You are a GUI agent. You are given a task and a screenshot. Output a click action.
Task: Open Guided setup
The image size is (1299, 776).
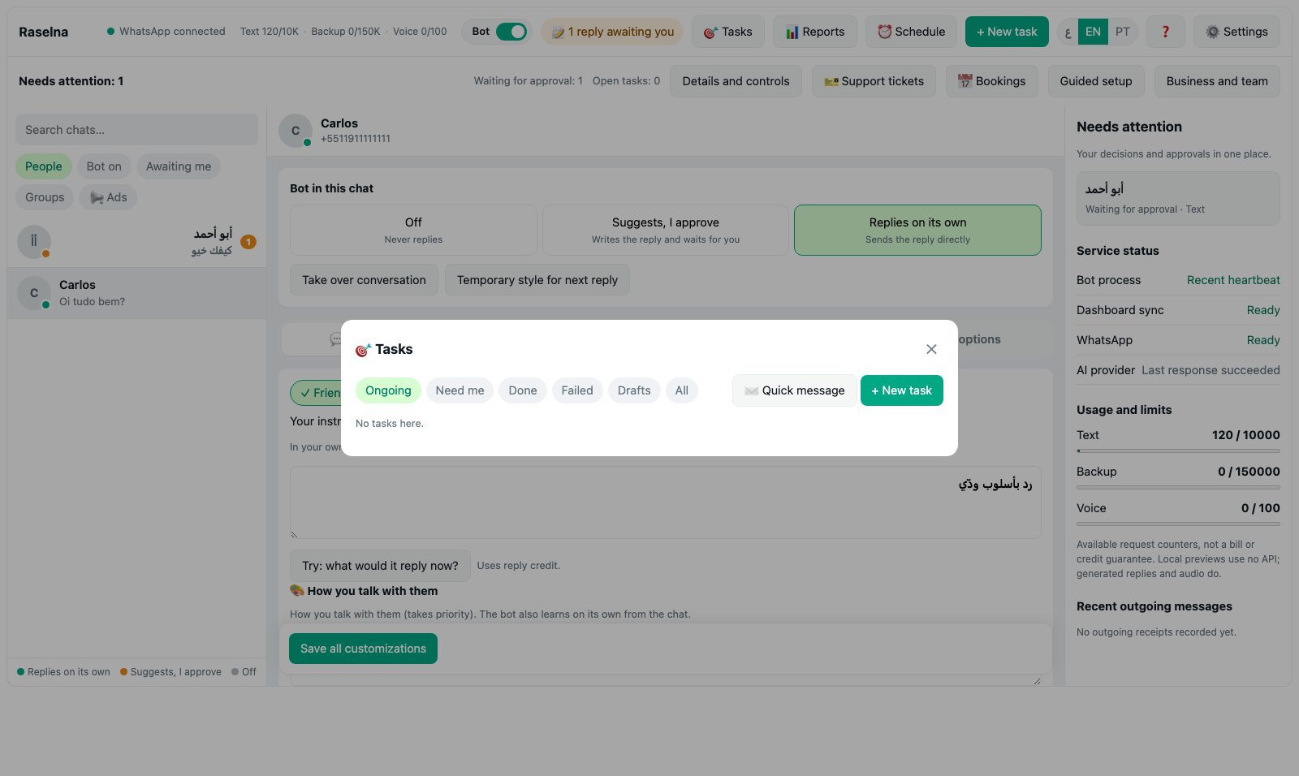1096,81
